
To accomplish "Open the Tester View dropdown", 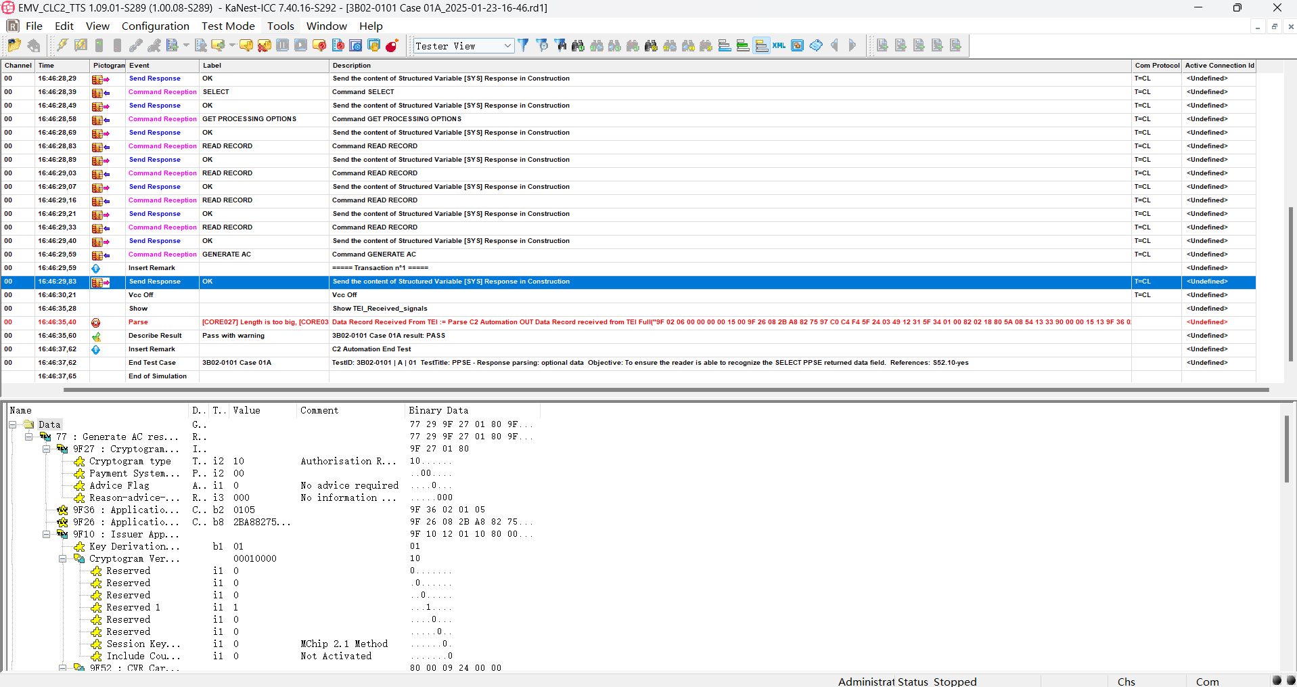I will (x=463, y=46).
